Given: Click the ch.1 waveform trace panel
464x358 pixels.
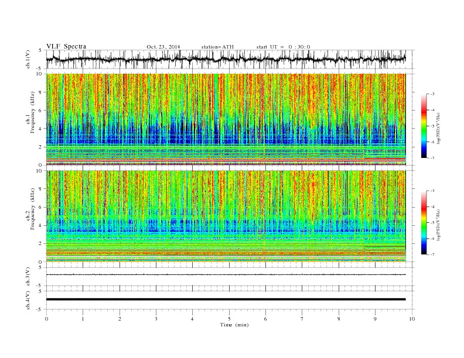Looking at the screenshot, I should pos(230,59).
